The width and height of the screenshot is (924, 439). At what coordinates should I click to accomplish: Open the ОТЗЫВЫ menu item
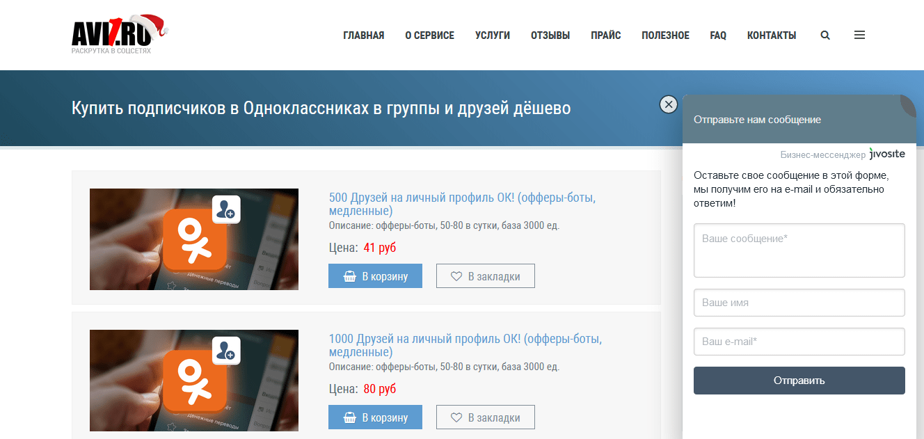pos(550,35)
